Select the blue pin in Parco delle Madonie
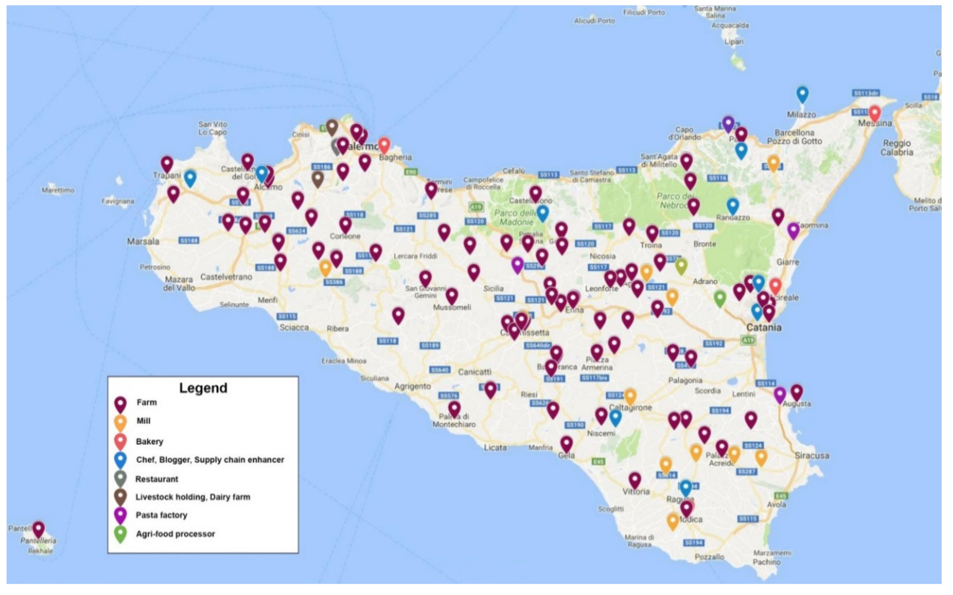 542,212
